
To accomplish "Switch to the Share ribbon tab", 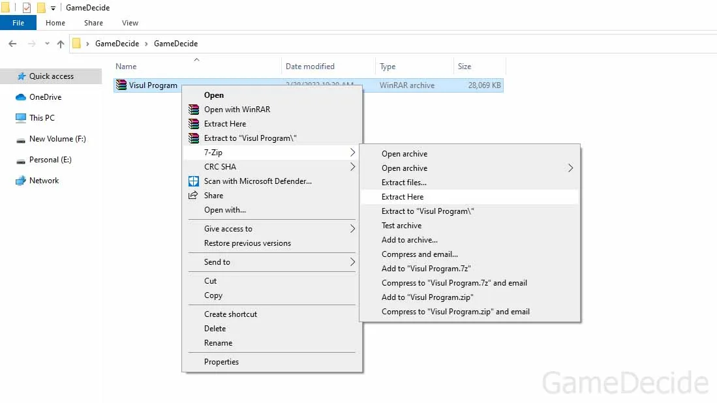I will pyautogui.click(x=93, y=23).
